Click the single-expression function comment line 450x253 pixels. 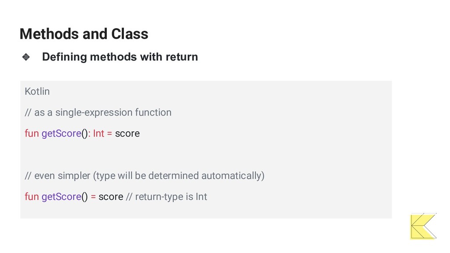[x=98, y=112]
